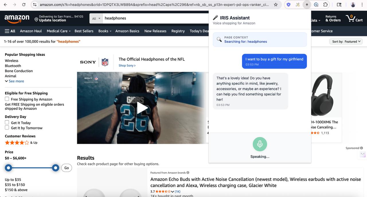Select the right price slider handle
This screenshot has height=197, width=367.
pyautogui.click(x=56, y=168)
